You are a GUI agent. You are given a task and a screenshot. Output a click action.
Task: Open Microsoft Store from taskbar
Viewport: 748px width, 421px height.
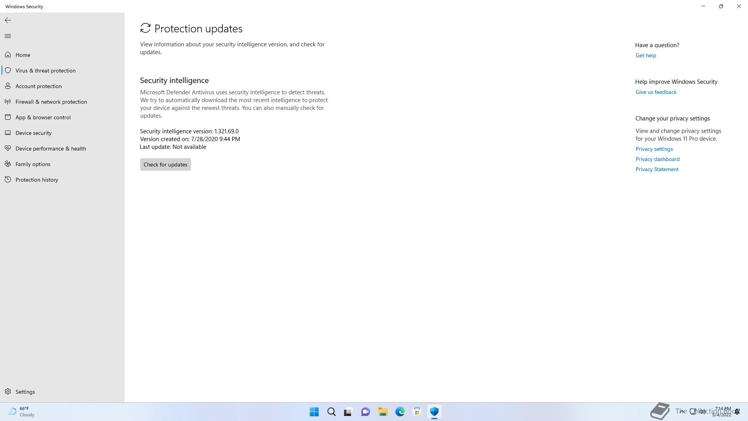pyautogui.click(x=417, y=412)
